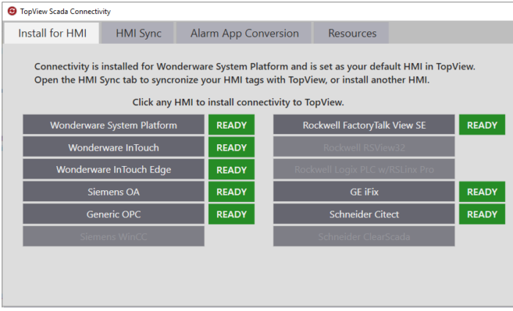Choose the Schneider Citect button
Viewport: 513px width, 311px height.
(x=363, y=214)
